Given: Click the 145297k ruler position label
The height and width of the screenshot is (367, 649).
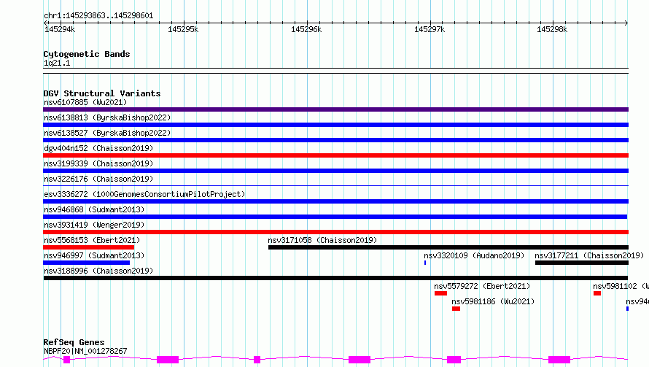Looking at the screenshot, I should [x=430, y=29].
